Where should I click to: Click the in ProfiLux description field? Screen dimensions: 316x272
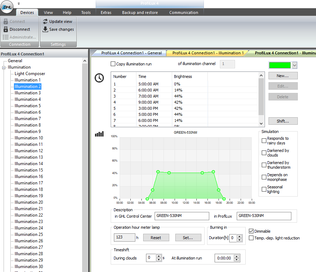pos(264,216)
